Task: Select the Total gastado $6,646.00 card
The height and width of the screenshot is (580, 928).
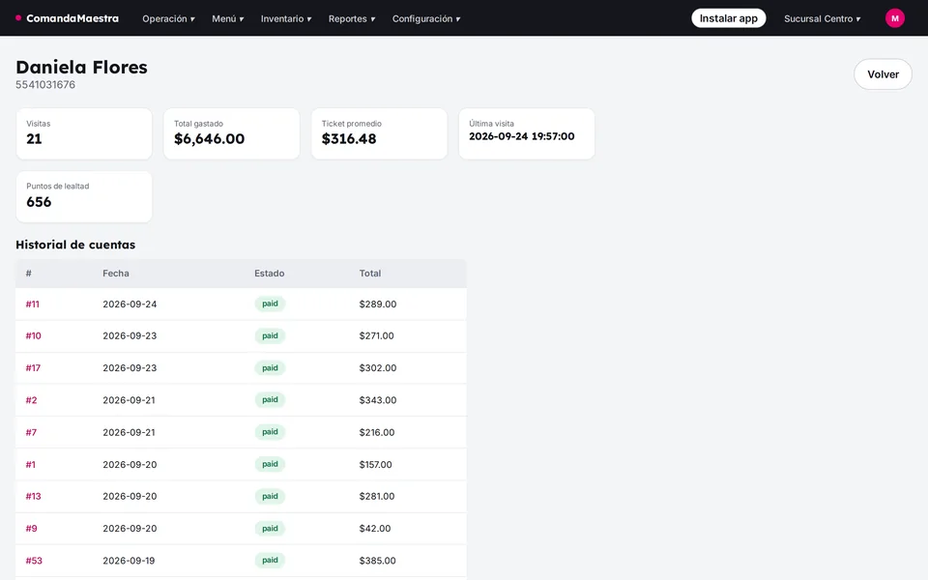Action: [x=231, y=133]
